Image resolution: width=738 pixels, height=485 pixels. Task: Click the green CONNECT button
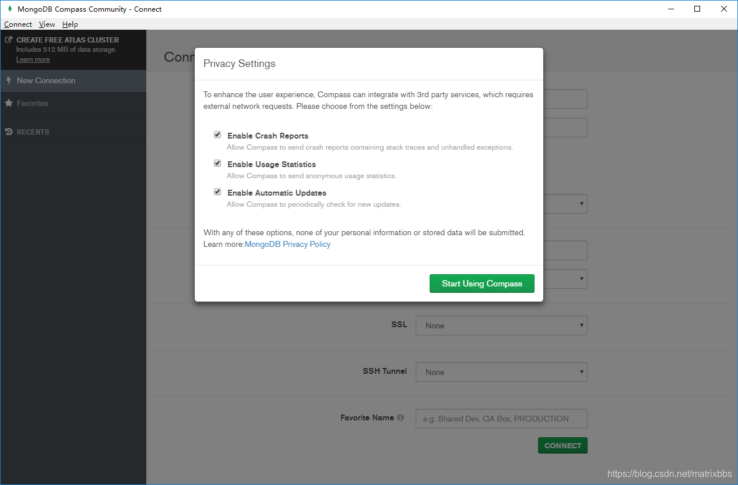click(x=563, y=445)
